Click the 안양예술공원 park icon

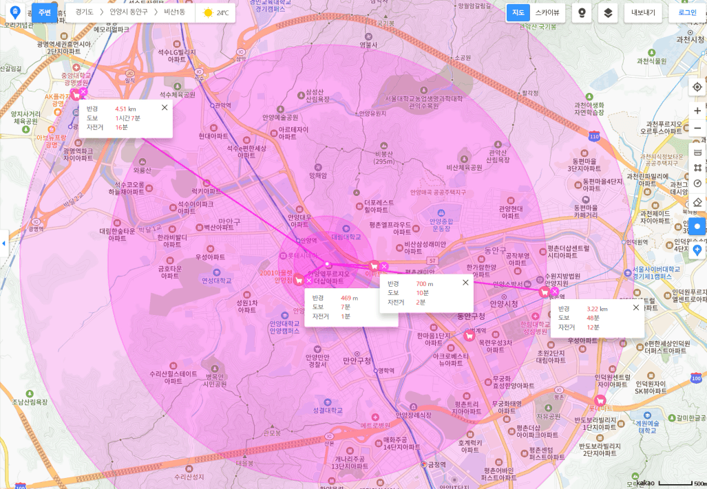point(280,109)
